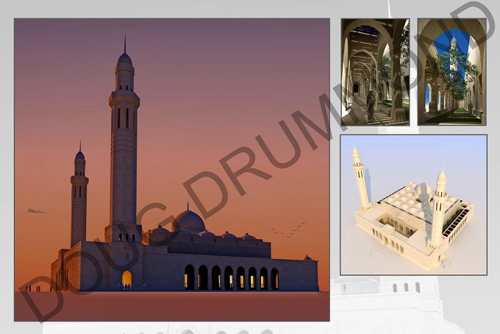
Task: View the aerial mosque model image
Action: click(x=413, y=205)
